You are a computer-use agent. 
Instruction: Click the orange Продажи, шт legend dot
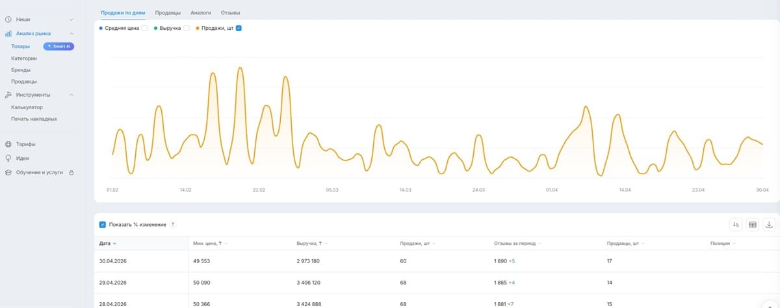pyautogui.click(x=198, y=29)
